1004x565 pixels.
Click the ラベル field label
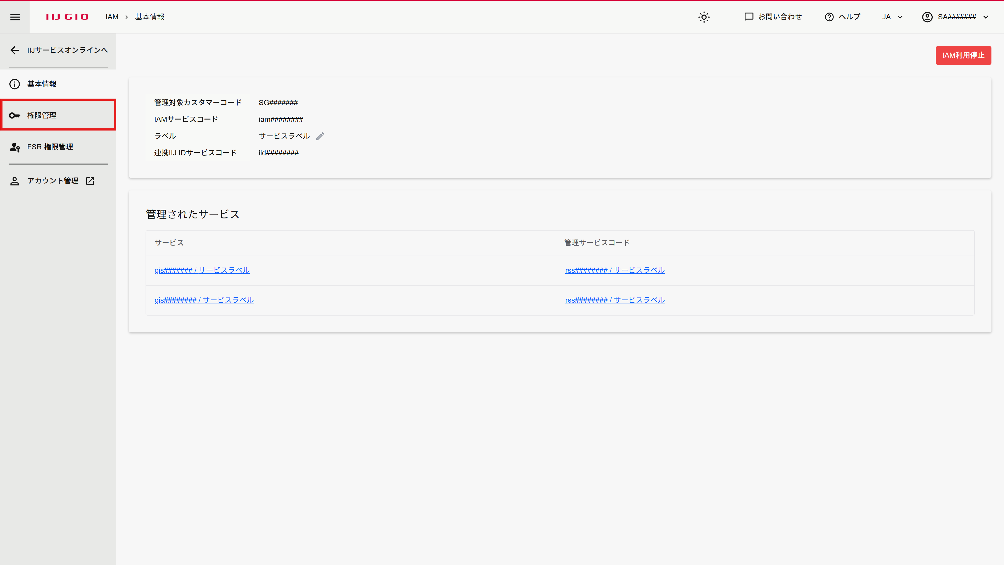[x=165, y=136]
